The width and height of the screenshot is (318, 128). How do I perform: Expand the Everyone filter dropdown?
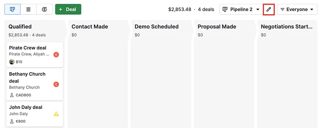point(297,9)
